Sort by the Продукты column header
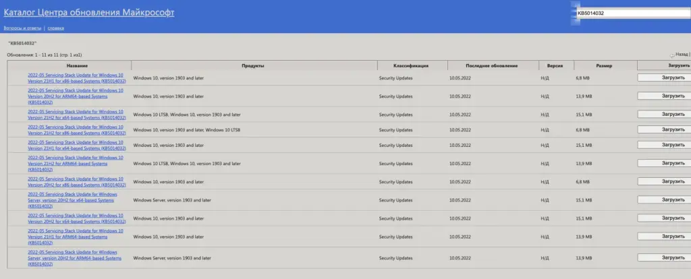691x279 pixels. (252, 65)
